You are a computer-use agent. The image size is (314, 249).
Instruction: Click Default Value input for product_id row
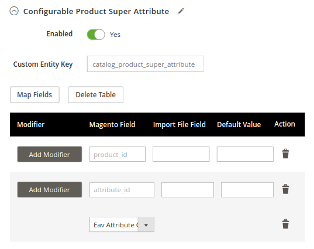[x=245, y=154]
